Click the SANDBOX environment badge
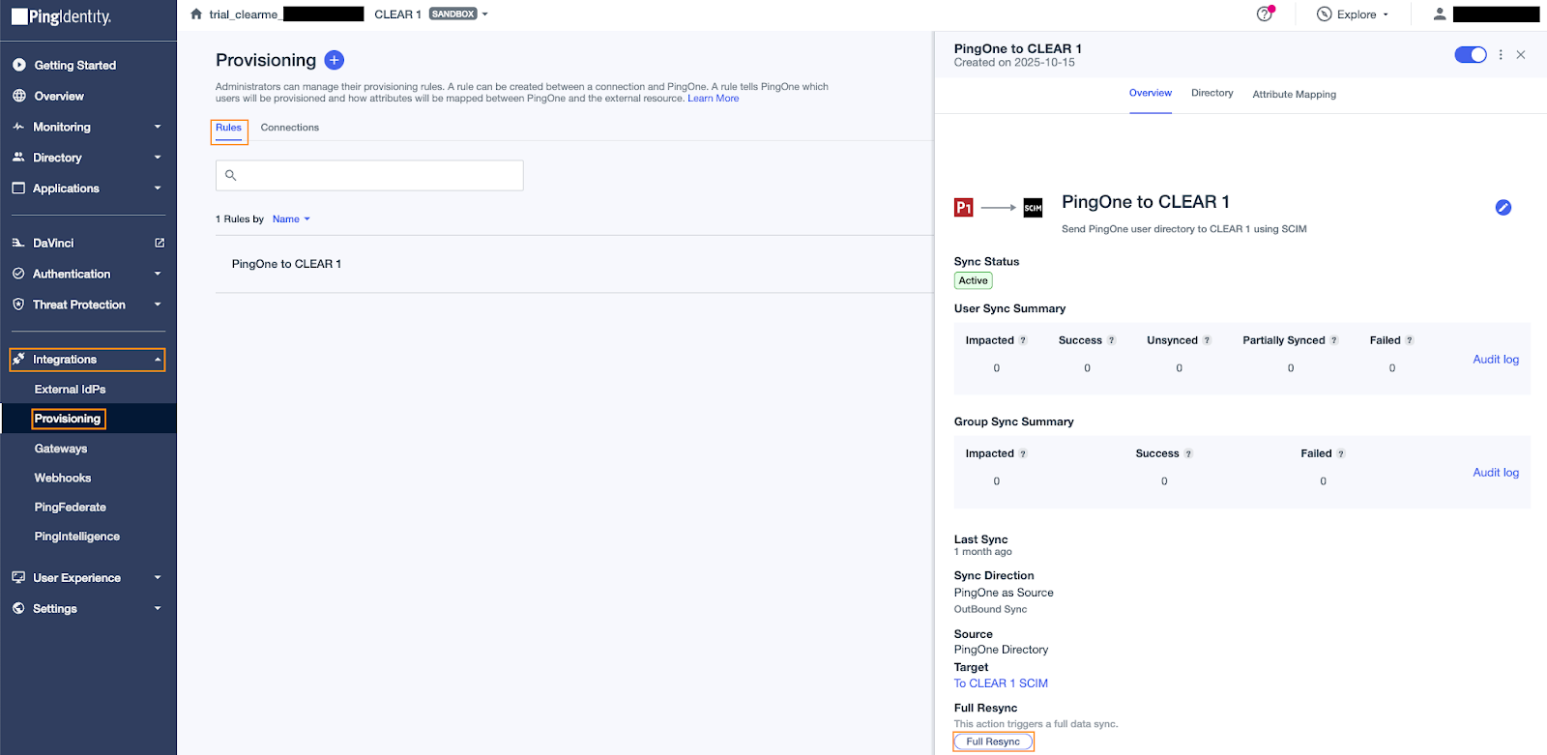Viewport: 1547px width, 755px height. click(x=453, y=15)
